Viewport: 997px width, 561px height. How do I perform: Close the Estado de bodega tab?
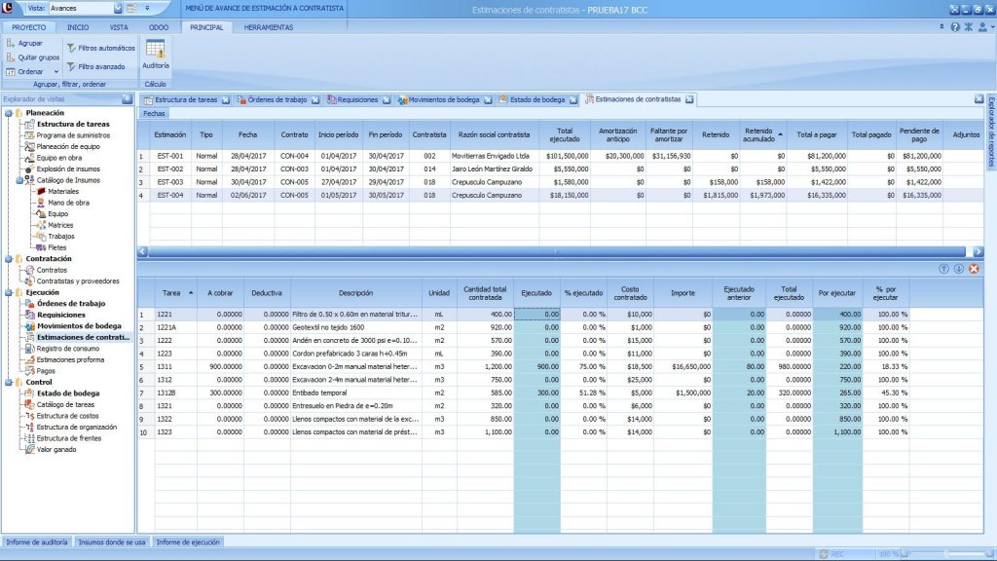click(x=573, y=99)
